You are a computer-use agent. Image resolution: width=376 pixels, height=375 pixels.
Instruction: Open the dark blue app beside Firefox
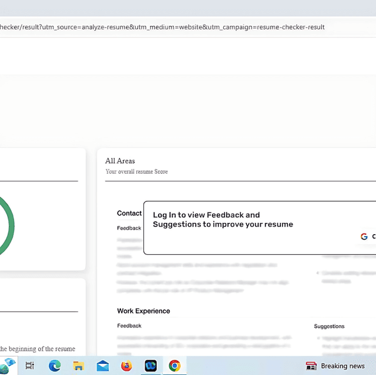pyautogui.click(x=150, y=366)
